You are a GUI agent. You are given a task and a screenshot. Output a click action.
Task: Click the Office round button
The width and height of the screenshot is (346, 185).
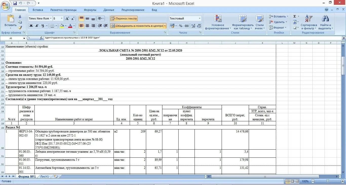click(6, 6)
